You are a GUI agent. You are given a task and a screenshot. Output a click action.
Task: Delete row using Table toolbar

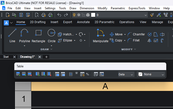click(30, 74)
